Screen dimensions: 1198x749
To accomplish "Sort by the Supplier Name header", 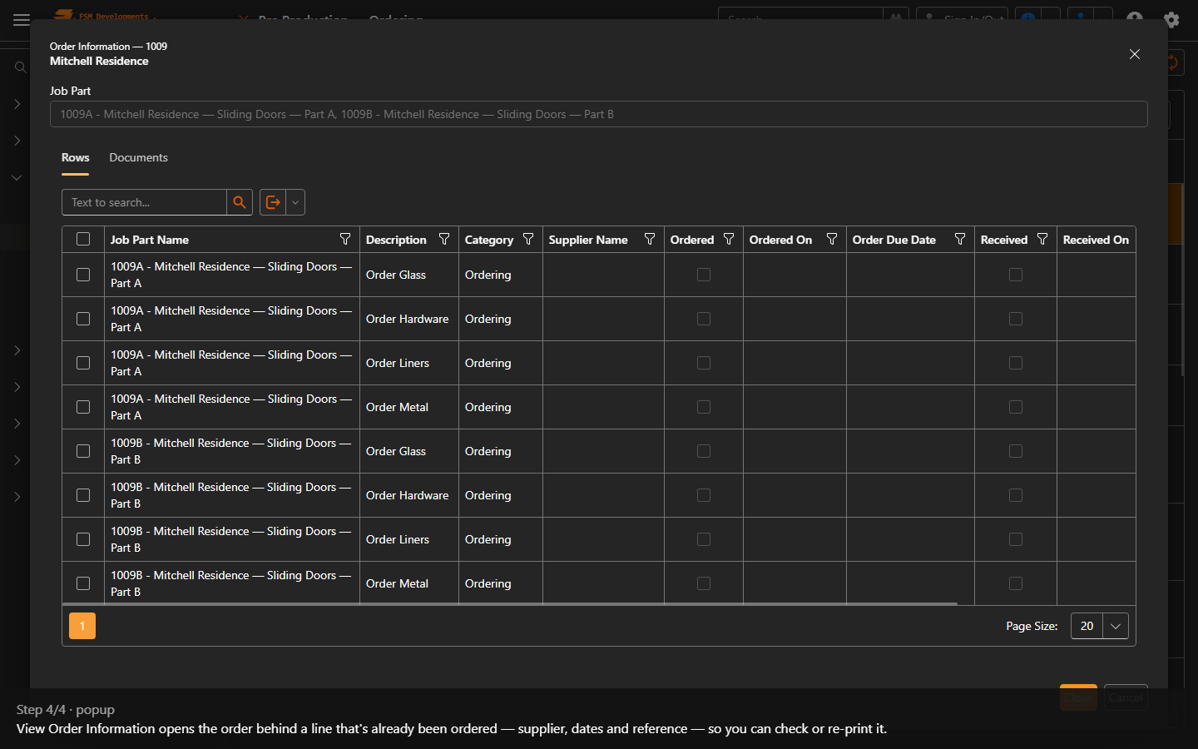I will tap(588, 240).
